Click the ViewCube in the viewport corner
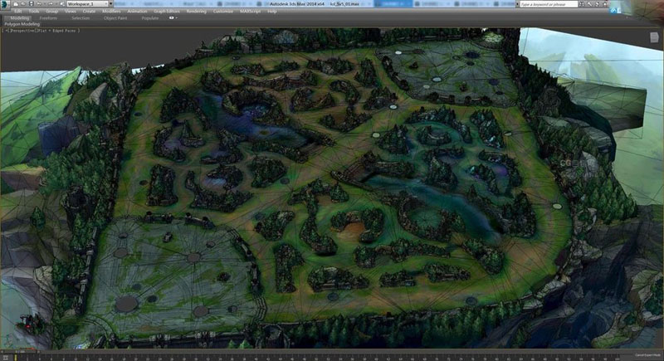The width and height of the screenshot is (664, 361). [654, 37]
